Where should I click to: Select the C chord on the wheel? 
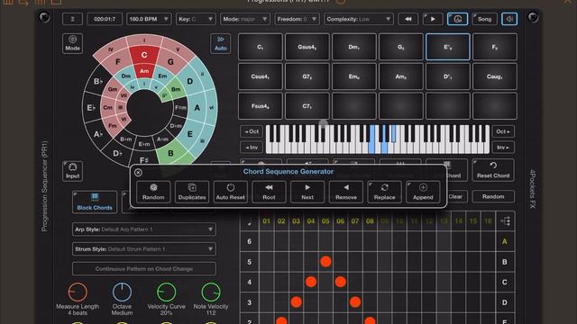pyautogui.click(x=144, y=55)
